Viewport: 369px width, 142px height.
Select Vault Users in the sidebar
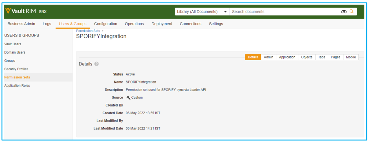coord(13,44)
